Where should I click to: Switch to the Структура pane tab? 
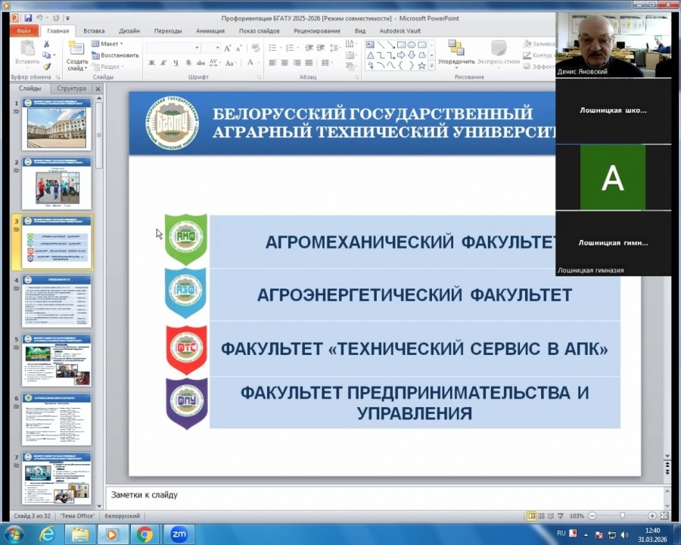coord(71,89)
